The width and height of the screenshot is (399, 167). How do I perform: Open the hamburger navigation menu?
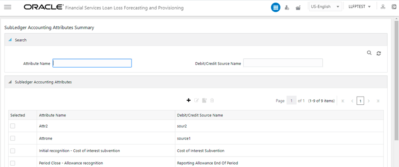pyautogui.click(x=8, y=7)
